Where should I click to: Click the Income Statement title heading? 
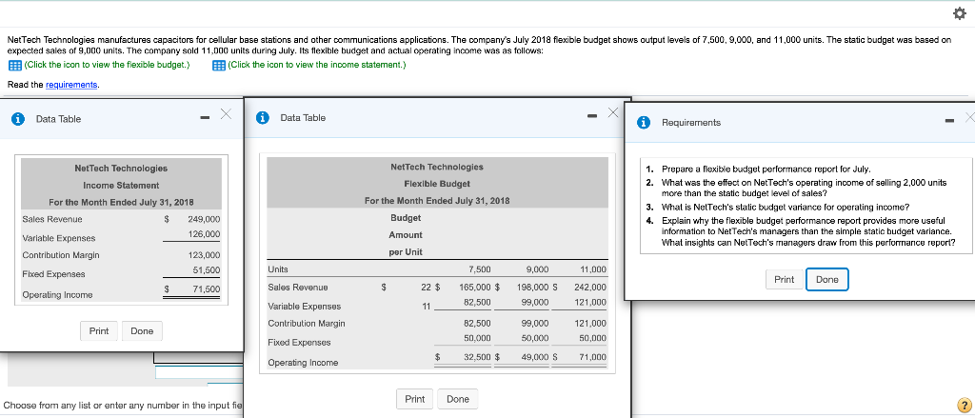click(x=121, y=186)
